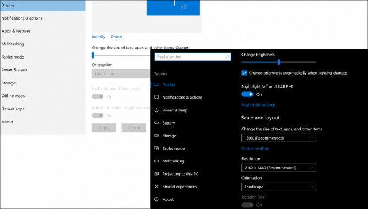Turn off the Night light switch
Viewport: 368px width, 209px height.
click(247, 94)
